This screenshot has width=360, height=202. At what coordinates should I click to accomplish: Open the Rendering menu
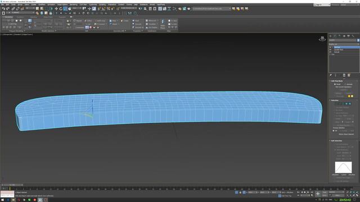point(74,4)
